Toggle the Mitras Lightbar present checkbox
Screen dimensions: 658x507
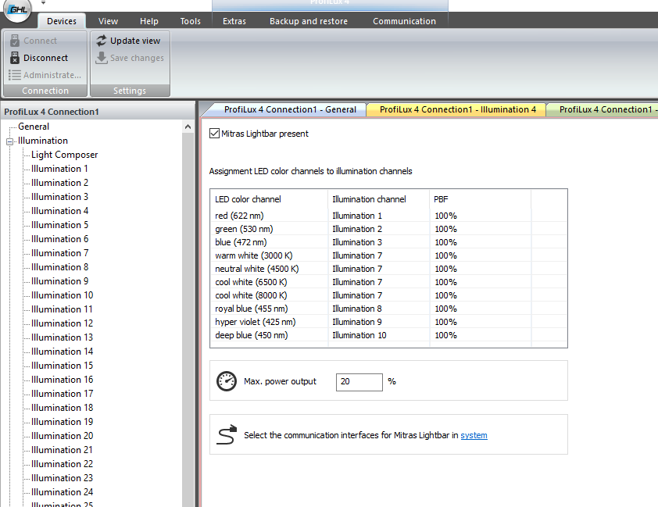214,134
